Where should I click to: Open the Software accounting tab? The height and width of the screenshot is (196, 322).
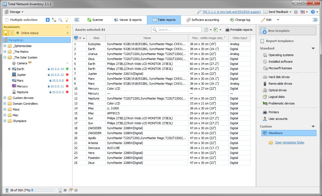pyautogui.click(x=203, y=20)
